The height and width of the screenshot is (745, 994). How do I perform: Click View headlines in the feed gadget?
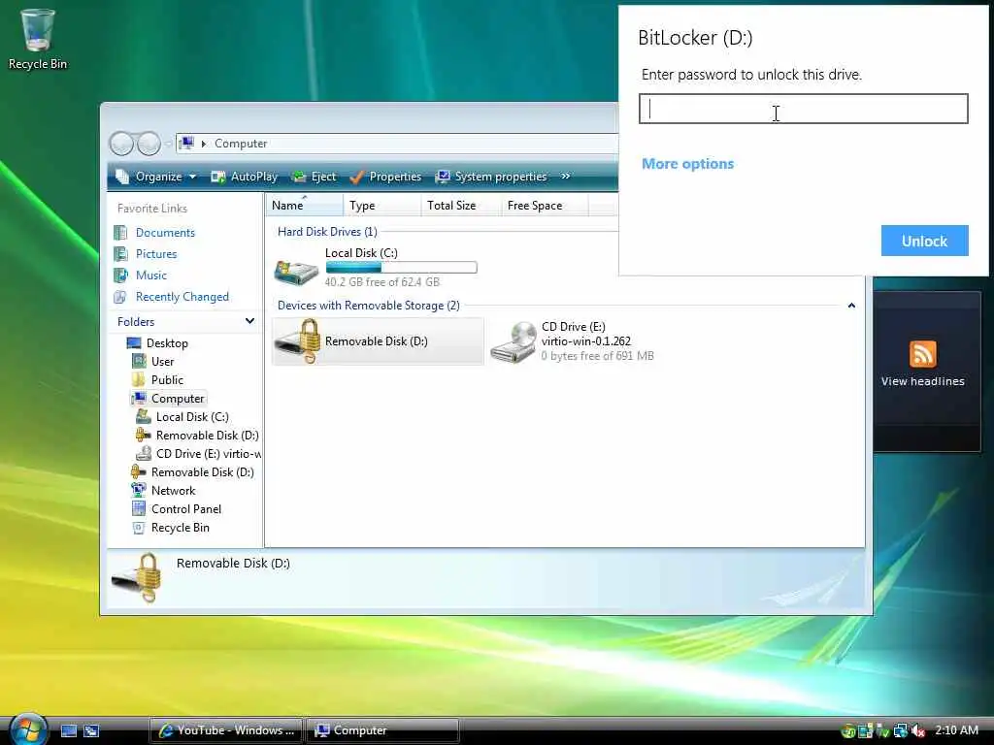pos(922,381)
